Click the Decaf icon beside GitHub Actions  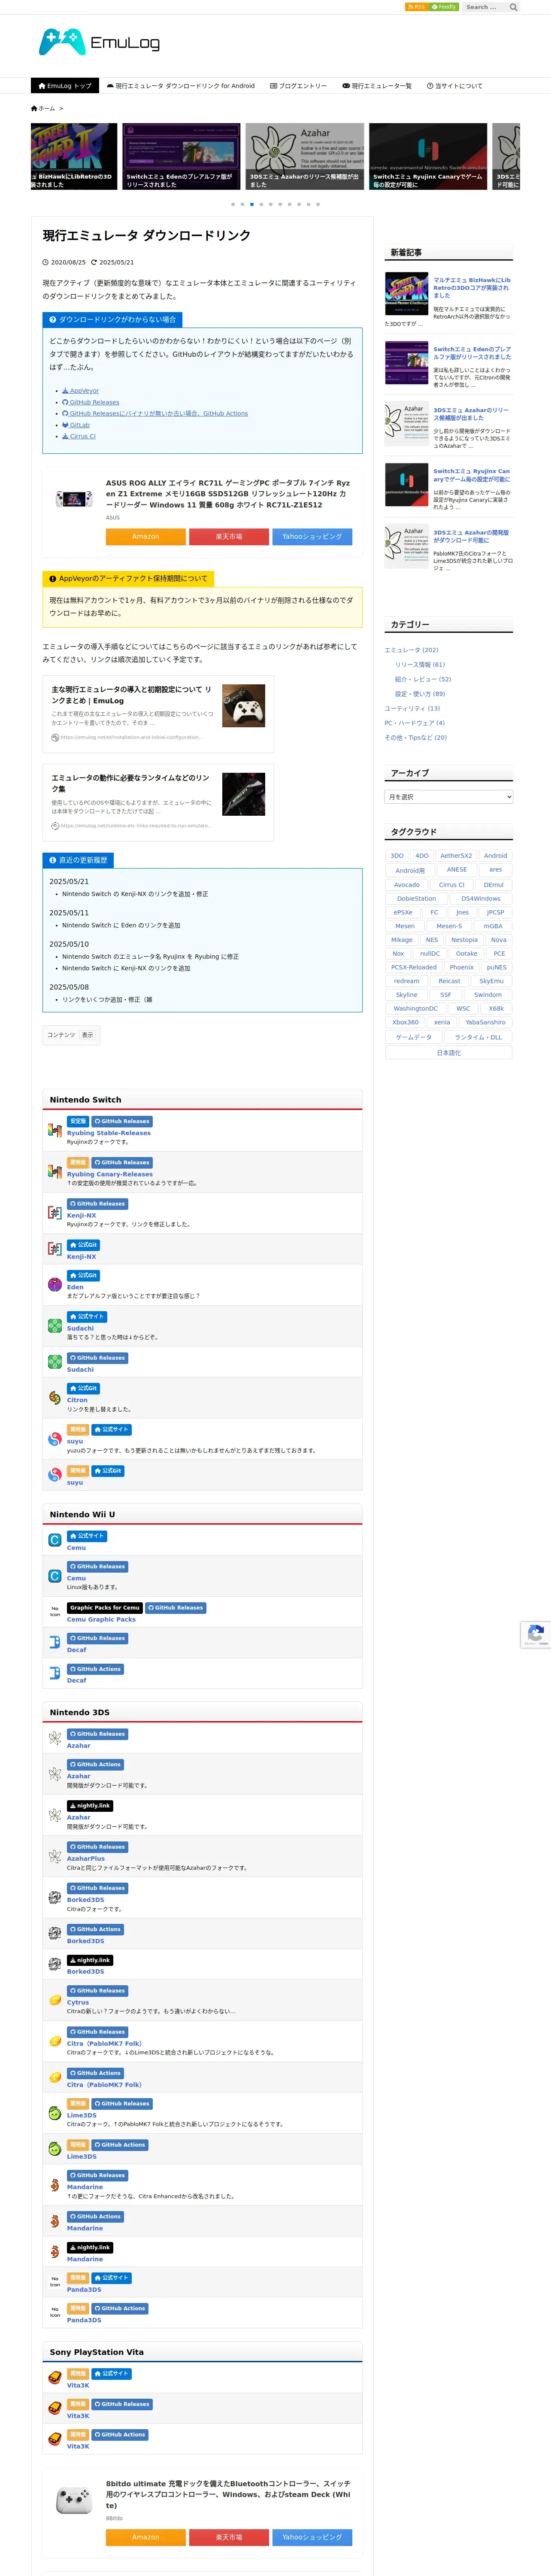[x=55, y=1673]
